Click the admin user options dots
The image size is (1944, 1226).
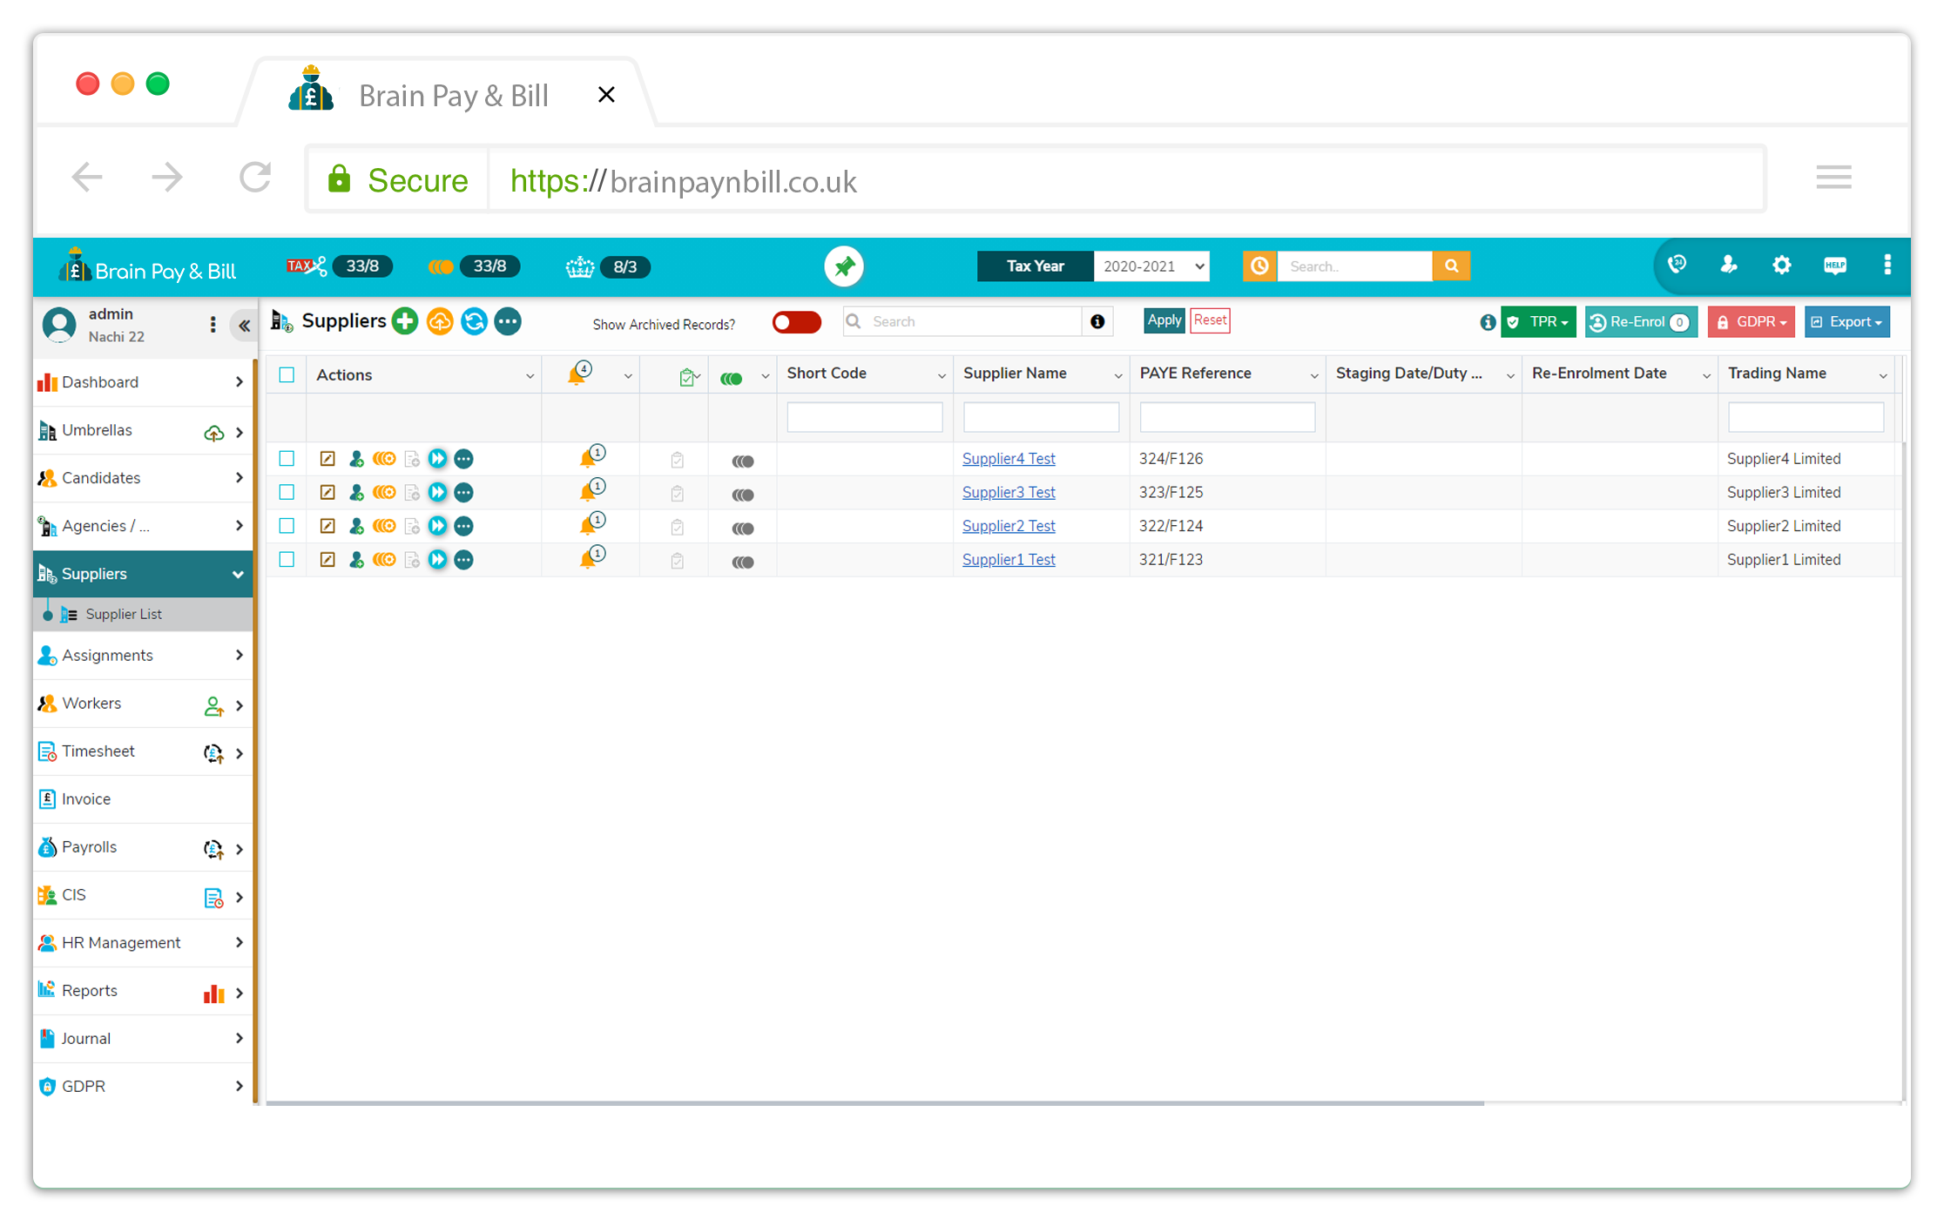[x=213, y=326]
